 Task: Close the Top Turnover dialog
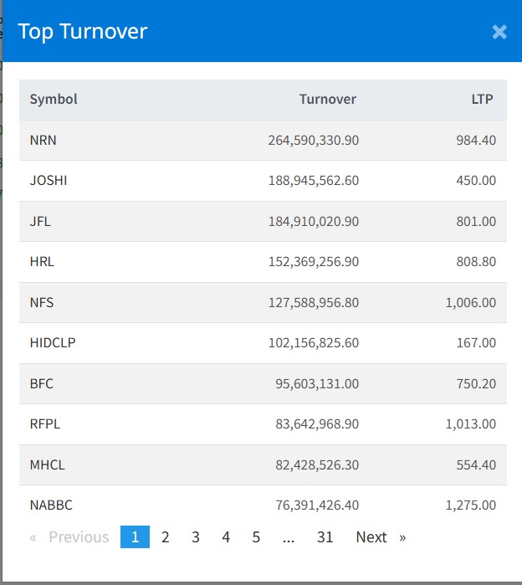[499, 32]
